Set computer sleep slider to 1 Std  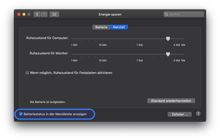point(139,39)
